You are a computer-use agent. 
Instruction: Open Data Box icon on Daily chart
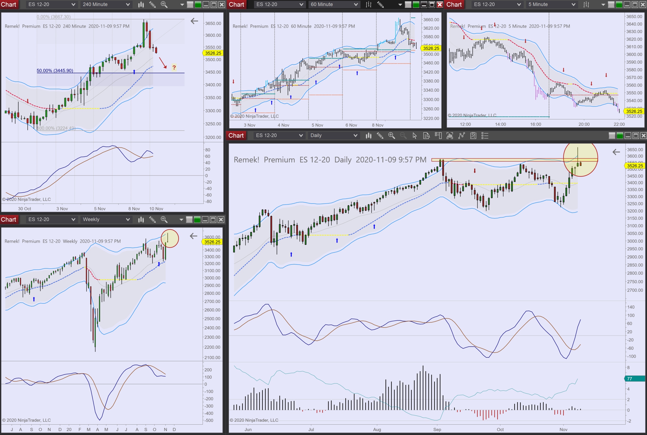[x=426, y=135]
